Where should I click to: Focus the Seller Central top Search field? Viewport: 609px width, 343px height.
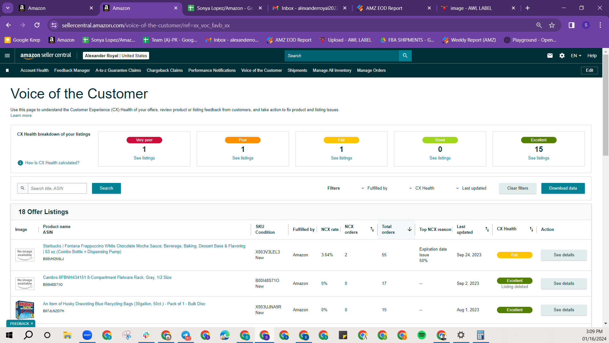coord(341,56)
